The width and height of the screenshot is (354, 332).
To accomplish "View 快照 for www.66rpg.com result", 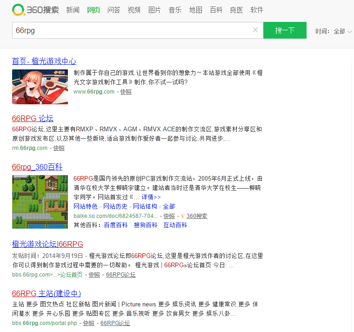I will 126,92.
